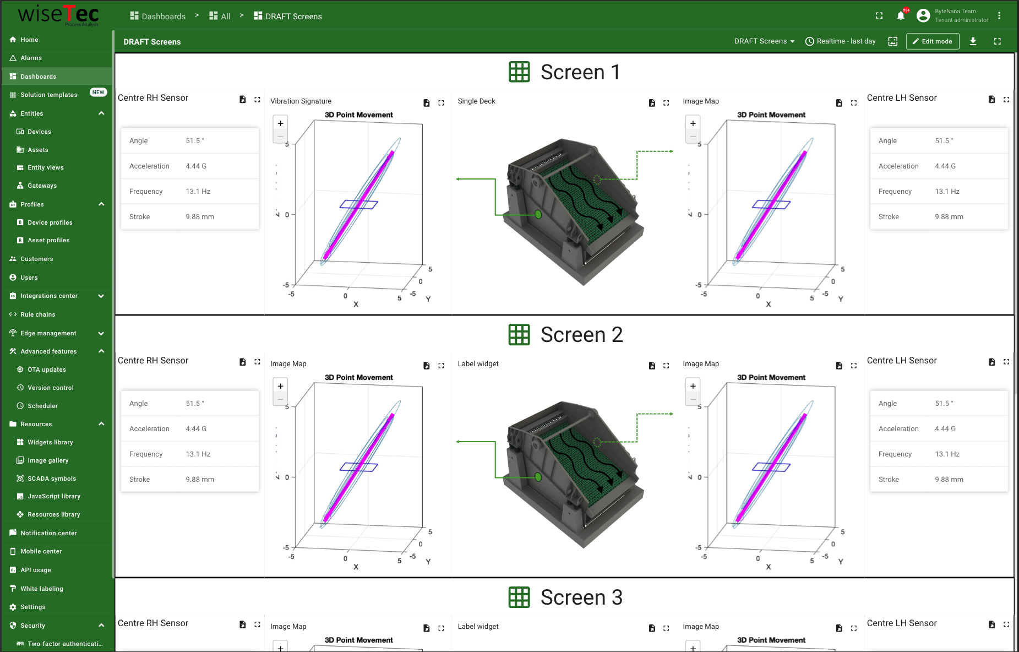Open Settings from the sidebar

click(x=57, y=607)
